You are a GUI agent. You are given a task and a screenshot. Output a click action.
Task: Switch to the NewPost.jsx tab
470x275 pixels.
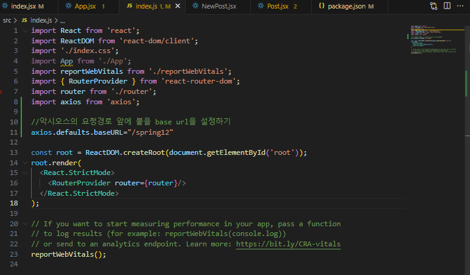pos(218,6)
